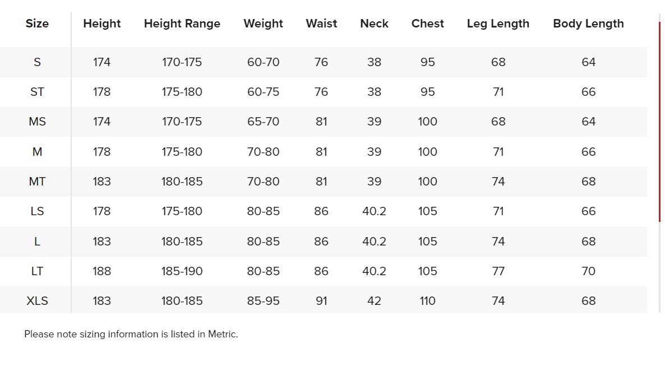Click the 110 chest value cell
This screenshot has width=665, height=380.
(x=428, y=301)
